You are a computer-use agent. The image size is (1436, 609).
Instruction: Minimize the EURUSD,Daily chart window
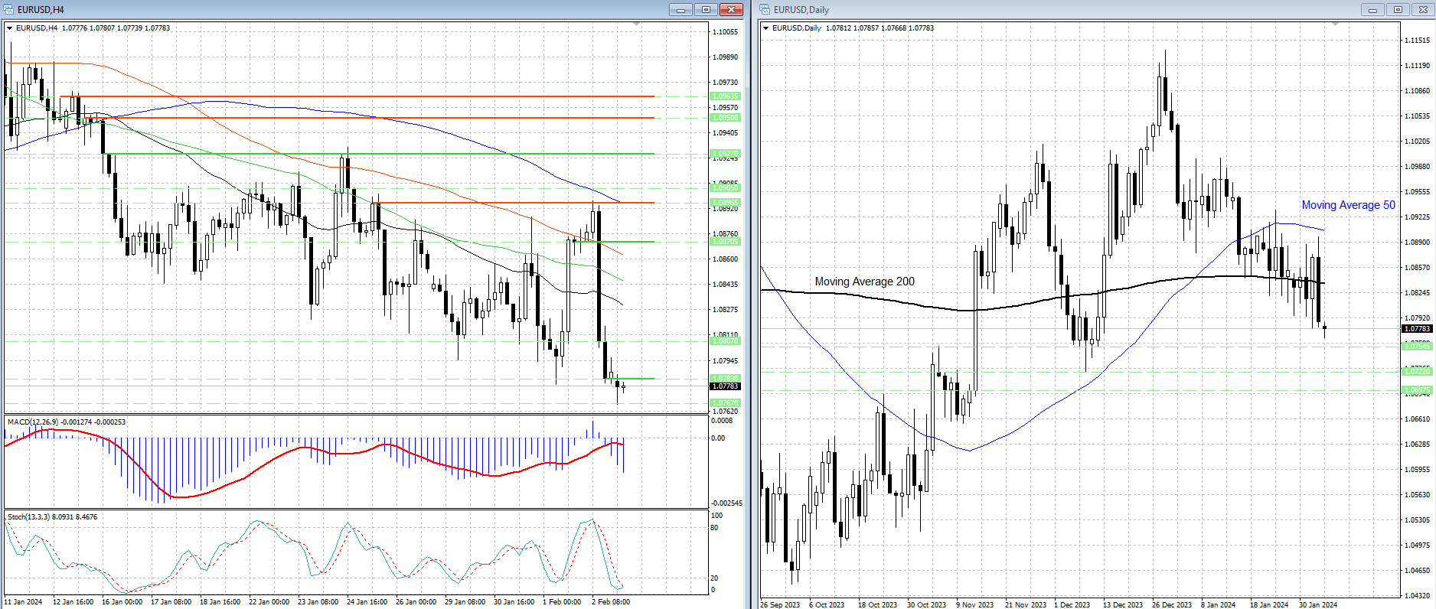click(1372, 9)
